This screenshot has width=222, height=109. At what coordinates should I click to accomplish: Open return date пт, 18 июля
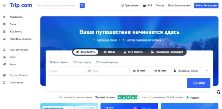(x=160, y=71)
